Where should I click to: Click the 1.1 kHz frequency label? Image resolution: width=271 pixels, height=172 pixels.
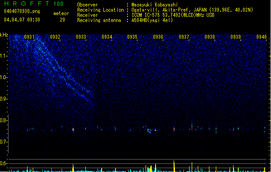[3, 56]
